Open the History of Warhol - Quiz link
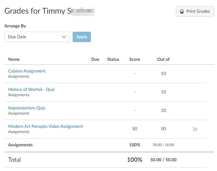 (x=31, y=89)
